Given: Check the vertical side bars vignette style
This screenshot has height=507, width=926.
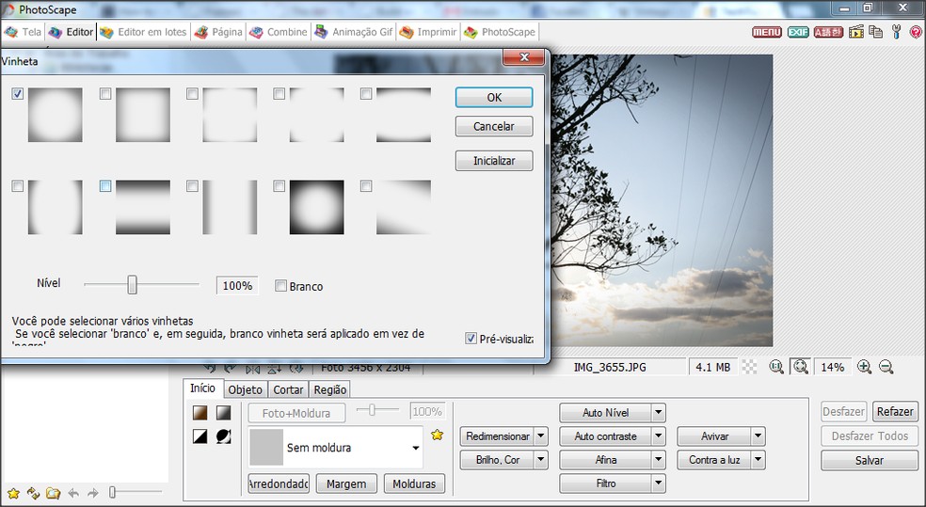Looking at the screenshot, I should tap(192, 186).
